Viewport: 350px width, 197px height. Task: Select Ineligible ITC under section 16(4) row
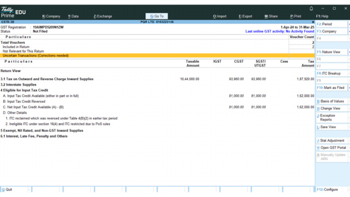point(157,124)
